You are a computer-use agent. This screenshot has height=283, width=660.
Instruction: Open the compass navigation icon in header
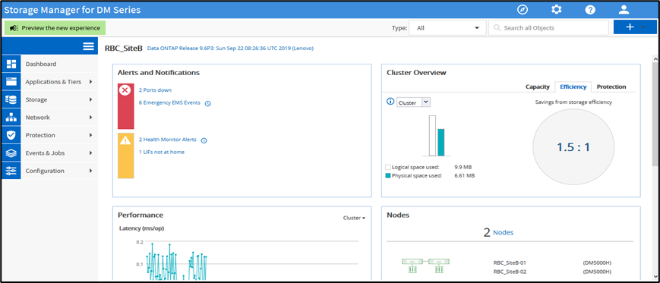pyautogui.click(x=523, y=10)
